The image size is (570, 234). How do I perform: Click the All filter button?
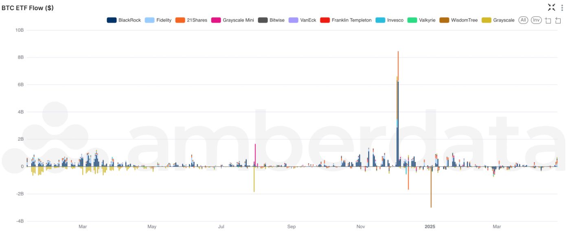(523, 19)
